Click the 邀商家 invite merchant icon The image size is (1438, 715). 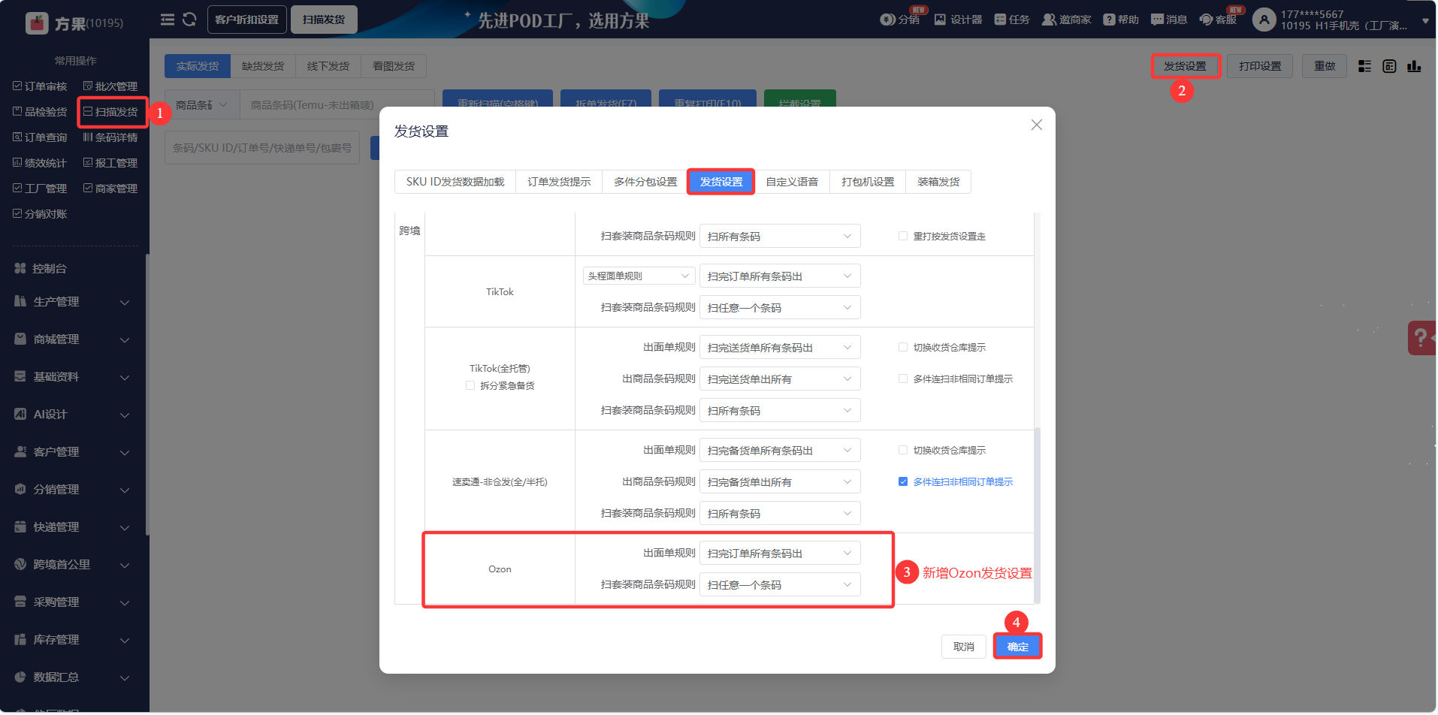(1049, 20)
